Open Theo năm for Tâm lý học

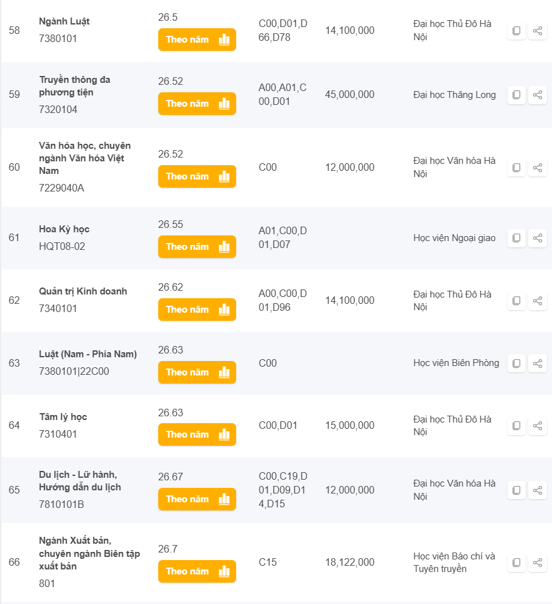(x=197, y=434)
